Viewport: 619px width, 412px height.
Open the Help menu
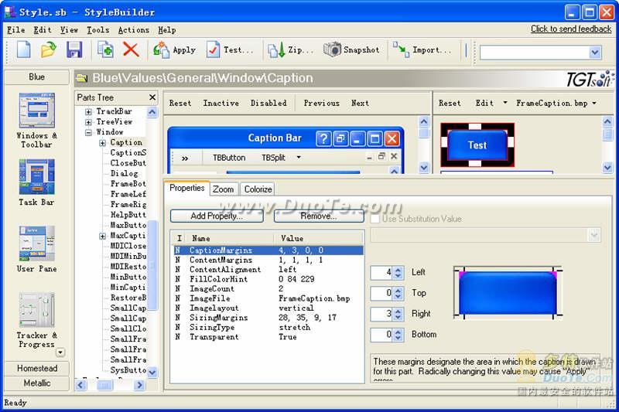click(167, 30)
